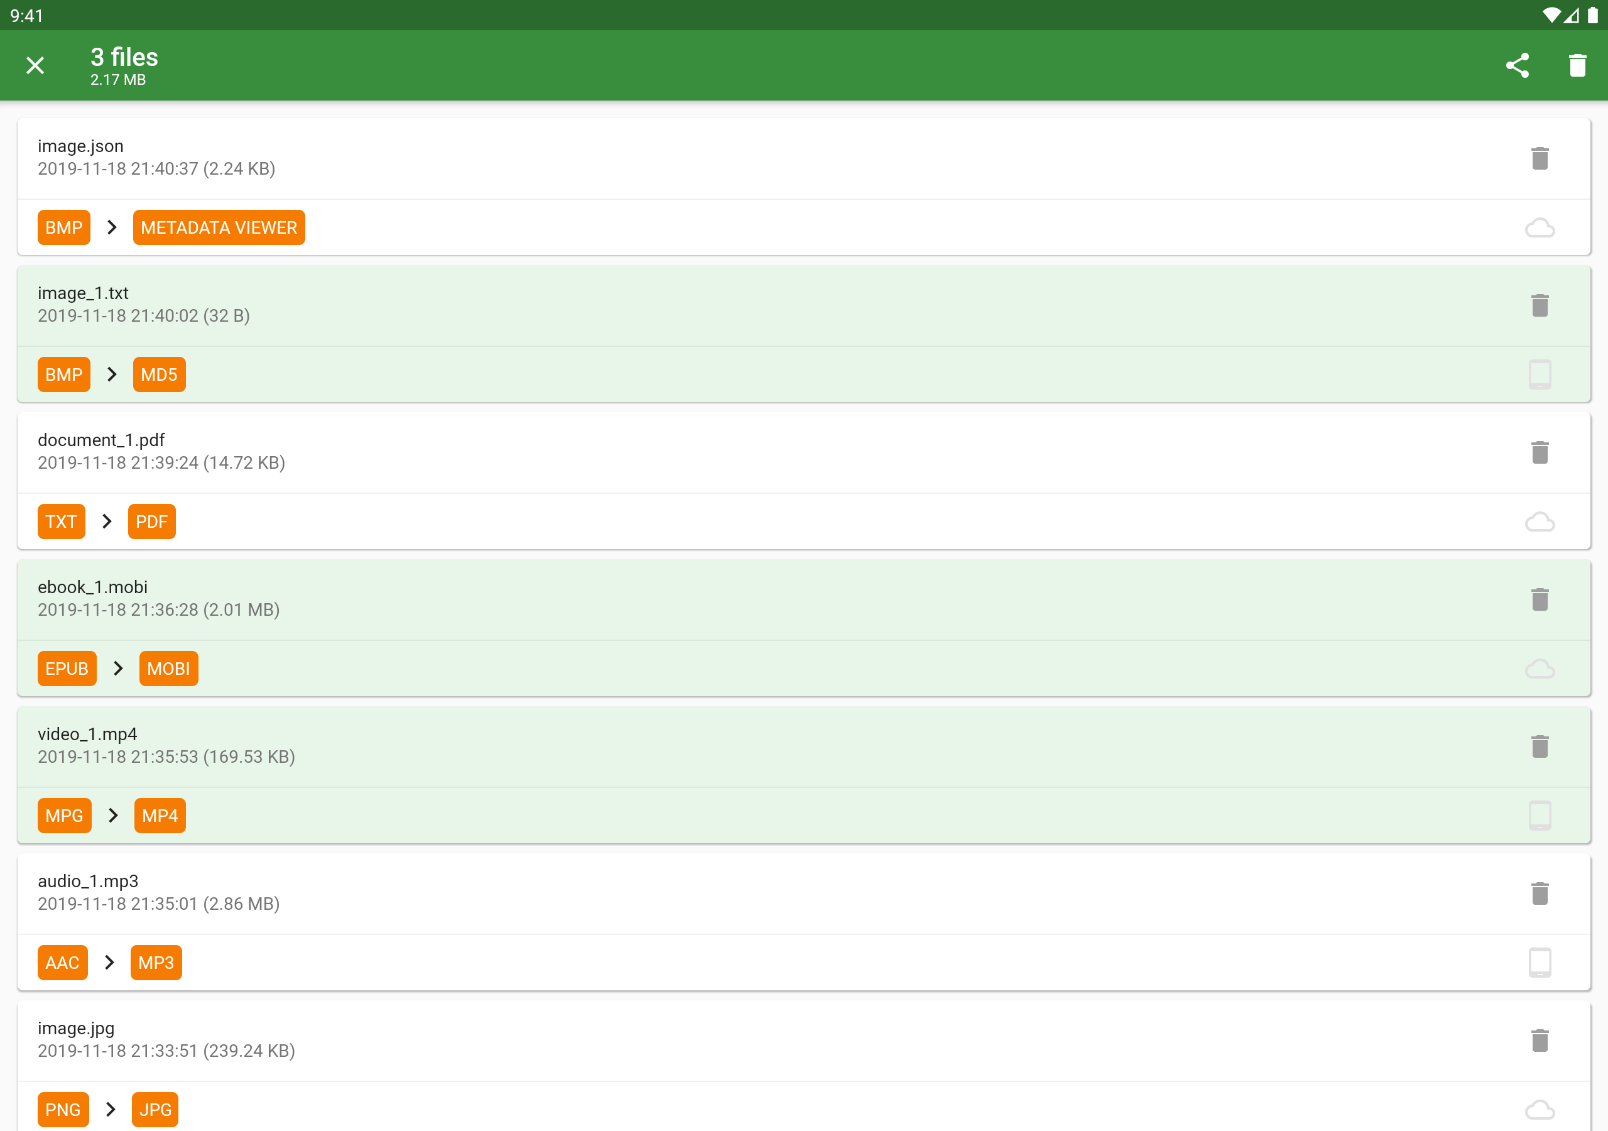1608x1131 pixels.
Task: Click arrow between AAC and MP3
Action: point(109,963)
